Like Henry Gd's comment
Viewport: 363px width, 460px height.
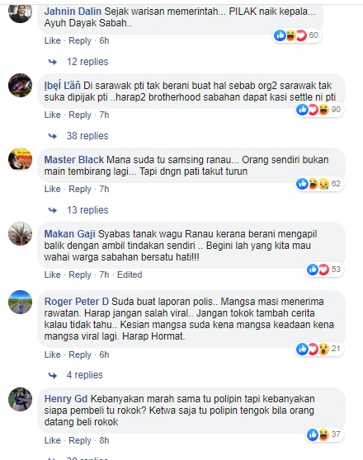pyautogui.click(x=52, y=440)
